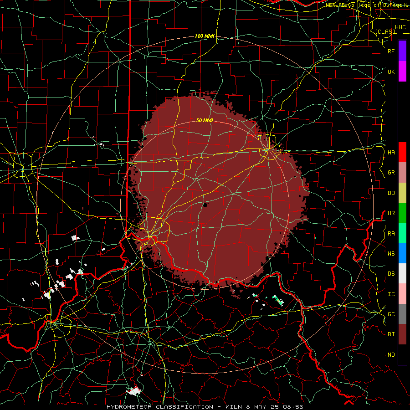Click the 'WS' legend label
This screenshot has height=410, width=410.
(x=391, y=253)
